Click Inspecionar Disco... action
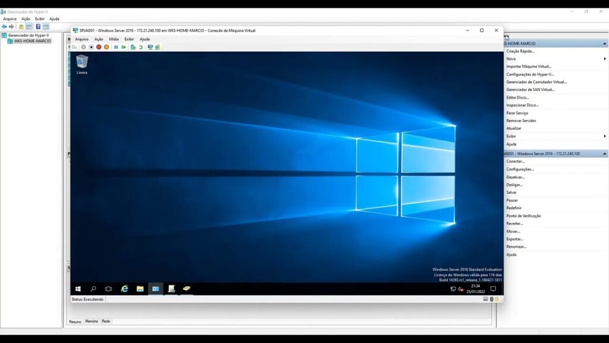609x343 pixels. pos(522,105)
